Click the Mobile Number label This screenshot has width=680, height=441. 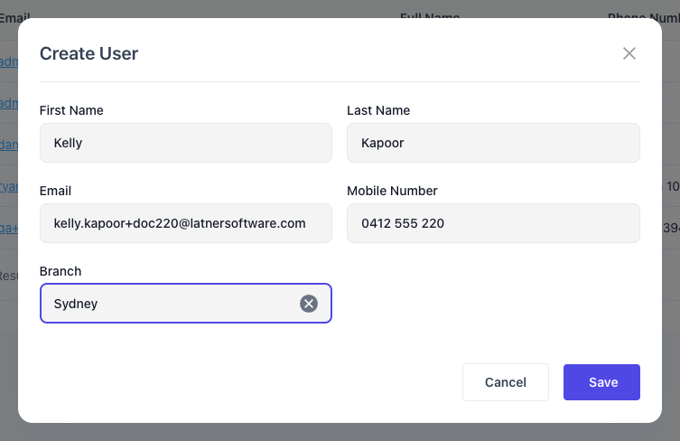(392, 191)
